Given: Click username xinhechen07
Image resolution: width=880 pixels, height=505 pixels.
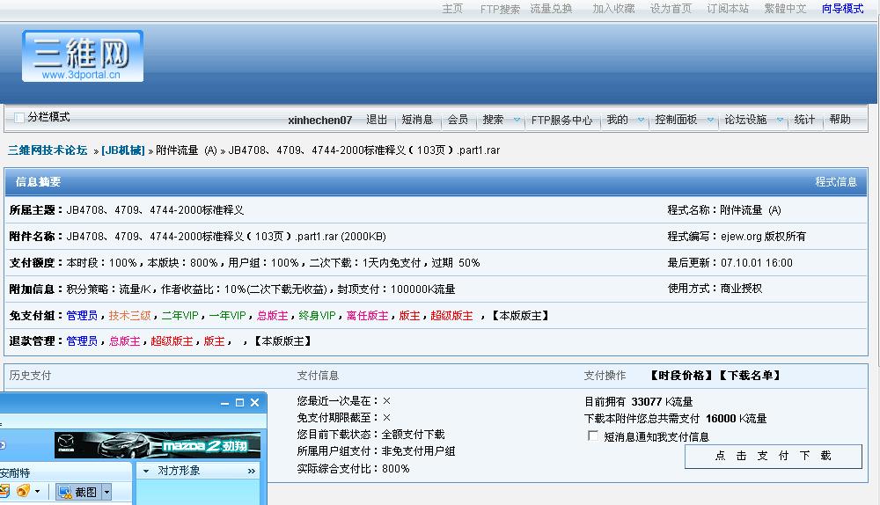Looking at the screenshot, I should 320,120.
